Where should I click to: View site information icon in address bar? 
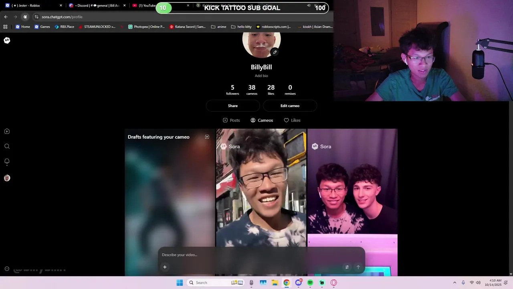click(36, 17)
